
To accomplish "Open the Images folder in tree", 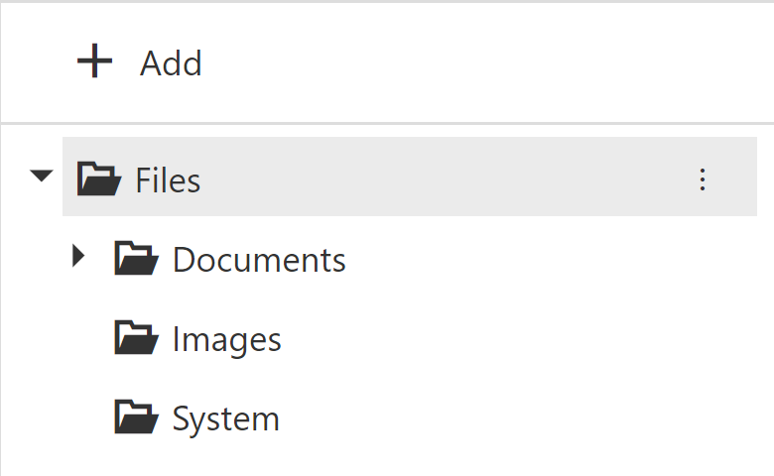I will click(x=227, y=340).
